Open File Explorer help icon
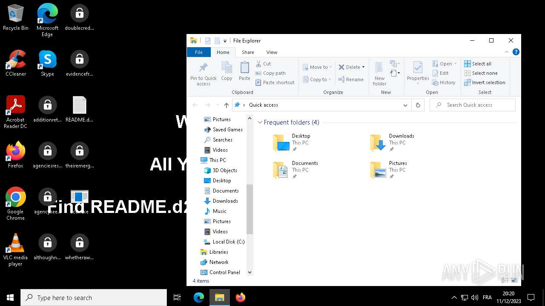The image size is (545, 306). (516, 52)
